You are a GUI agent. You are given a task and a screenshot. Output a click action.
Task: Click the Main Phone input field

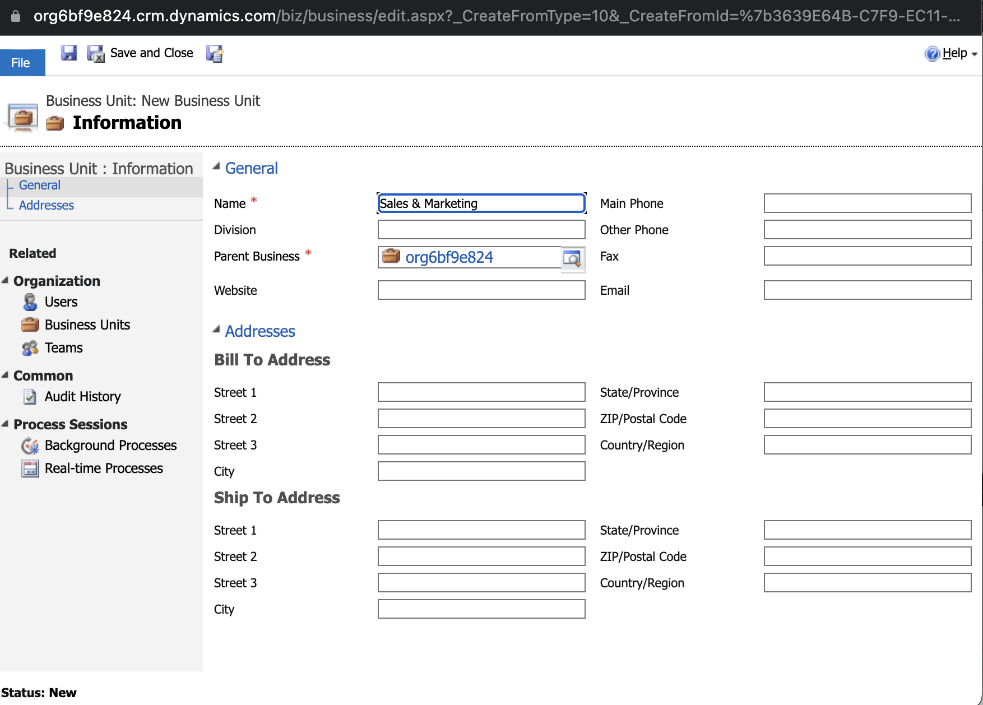[x=866, y=203]
